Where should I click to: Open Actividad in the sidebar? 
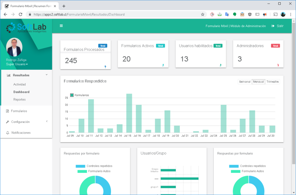pyautogui.click(x=20, y=84)
